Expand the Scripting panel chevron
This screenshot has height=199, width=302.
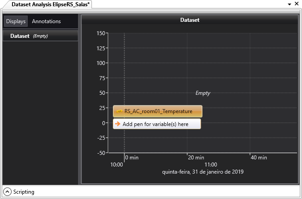click(7, 192)
